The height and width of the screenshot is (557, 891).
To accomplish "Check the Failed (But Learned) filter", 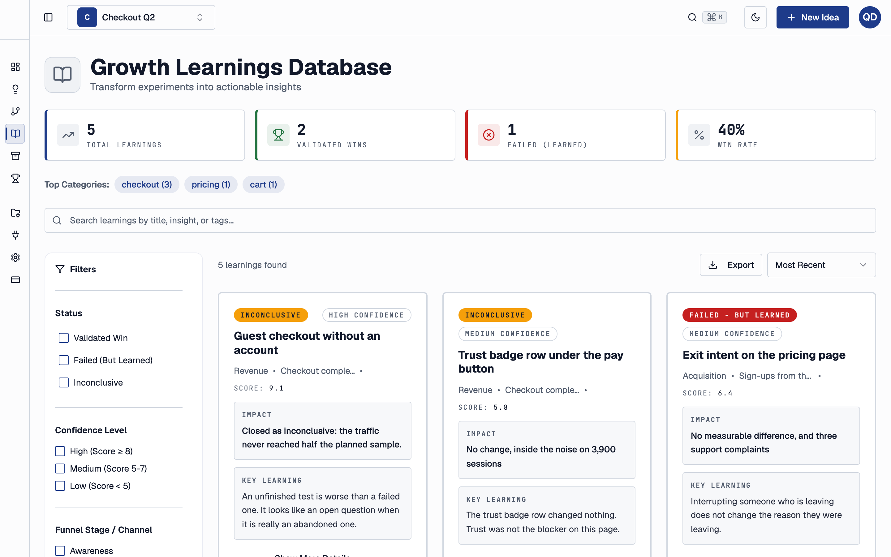I will [x=64, y=360].
